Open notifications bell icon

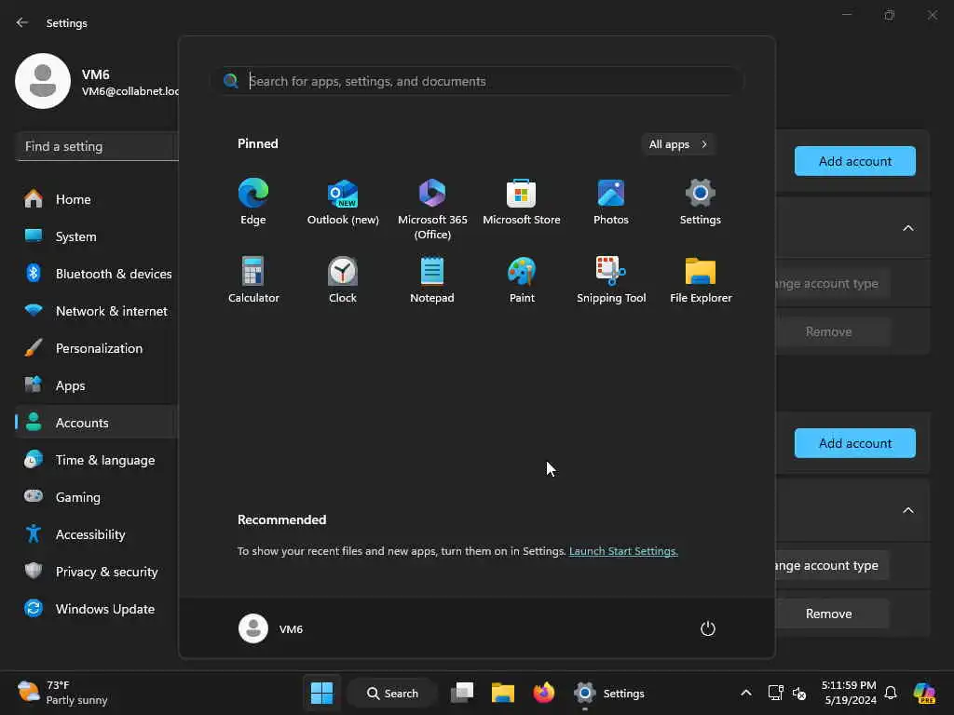pyautogui.click(x=891, y=693)
